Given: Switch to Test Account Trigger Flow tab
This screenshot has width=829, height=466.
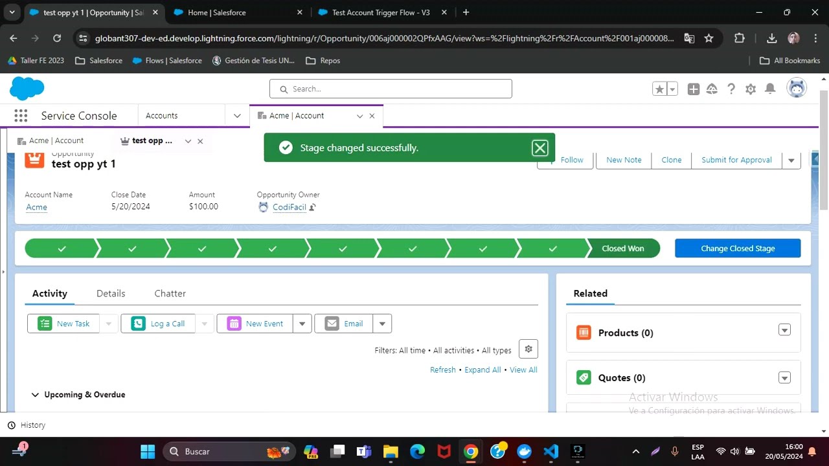Looking at the screenshot, I should 381,12.
